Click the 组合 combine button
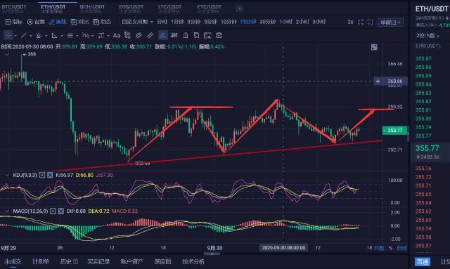 tap(102, 22)
